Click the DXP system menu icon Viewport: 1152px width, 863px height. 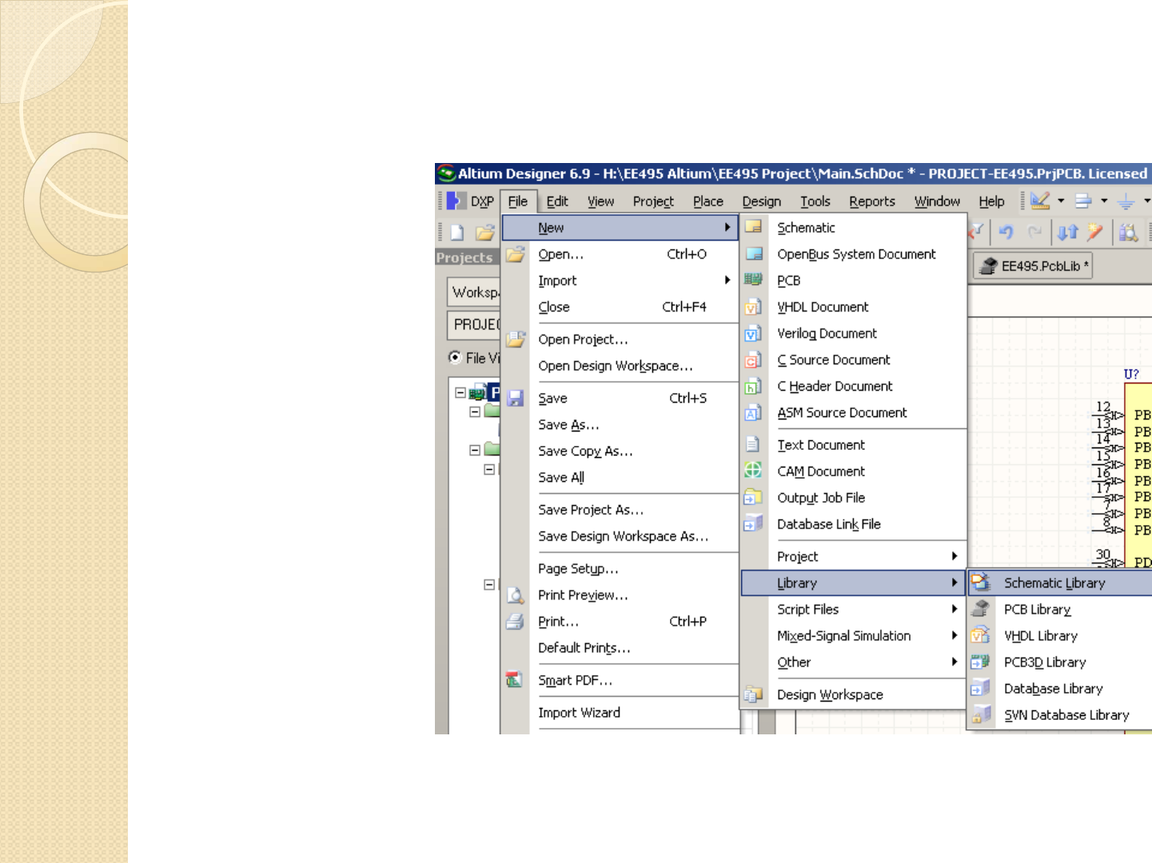(456, 201)
